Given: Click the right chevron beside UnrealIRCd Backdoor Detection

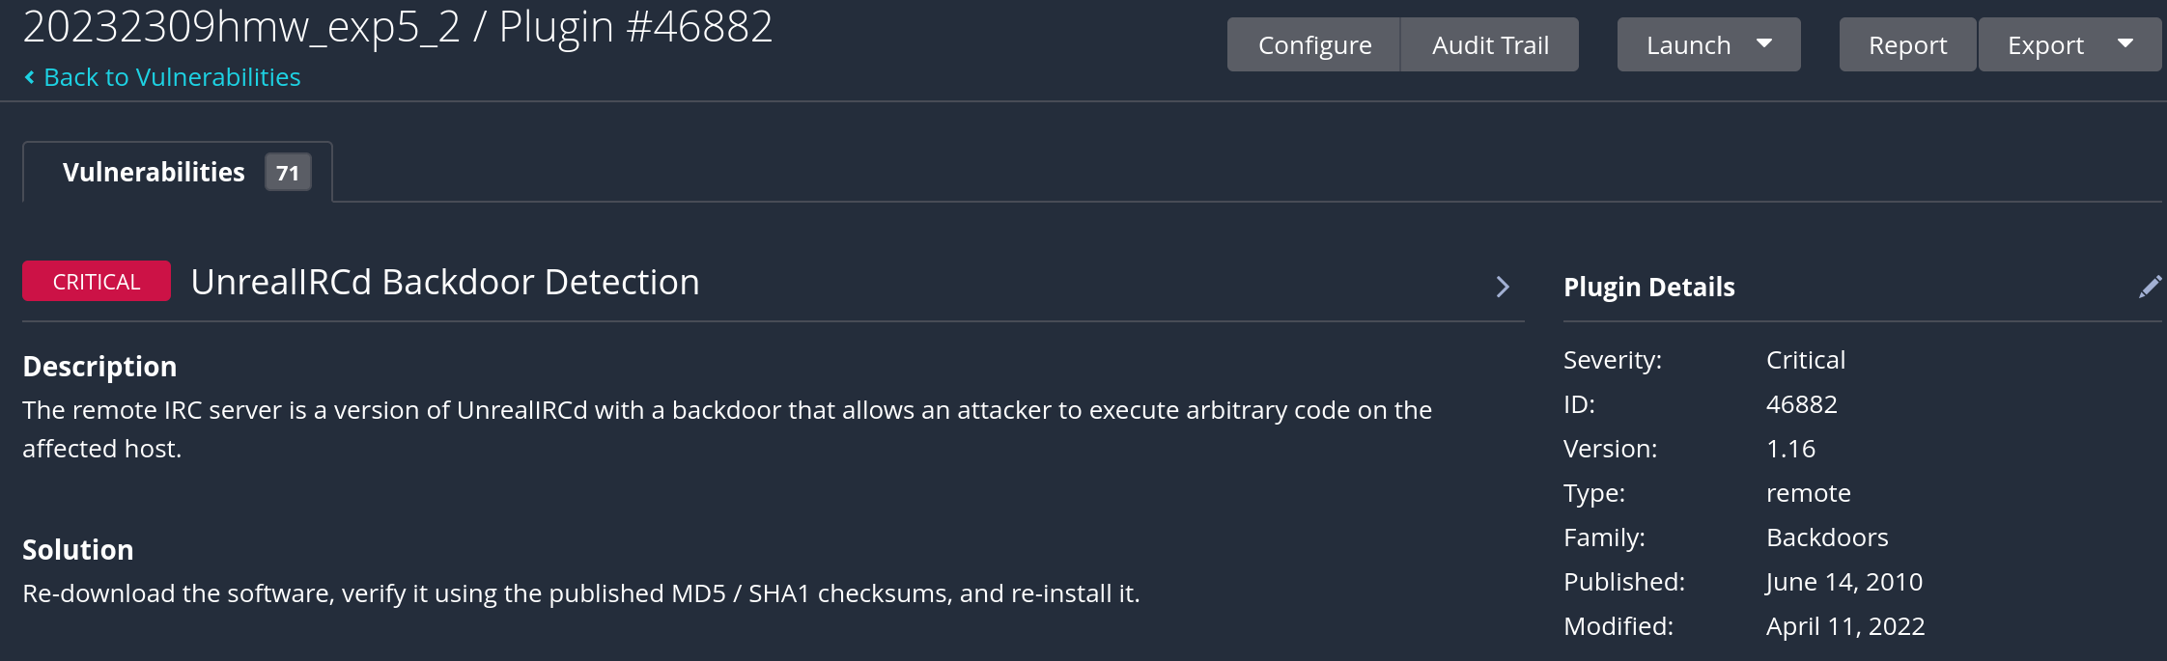Looking at the screenshot, I should click(1502, 287).
